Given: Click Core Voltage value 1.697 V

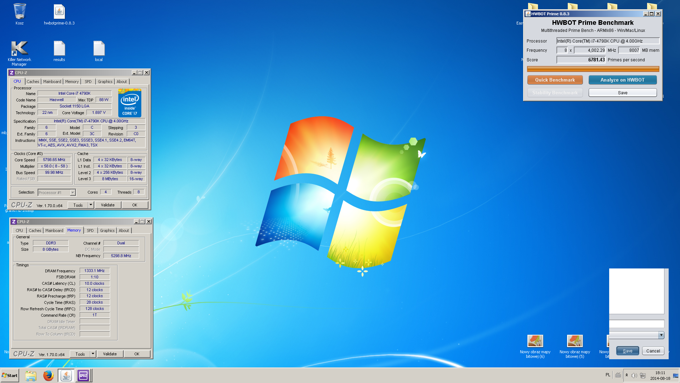Looking at the screenshot, I should coord(99,113).
